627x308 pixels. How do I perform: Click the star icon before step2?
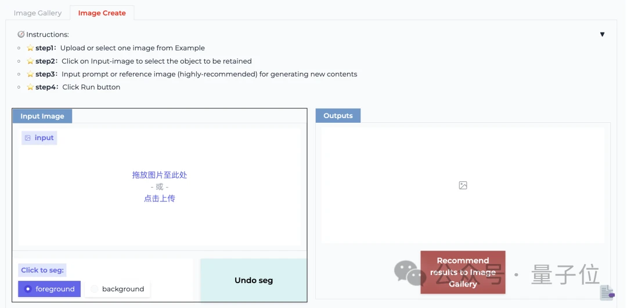click(30, 61)
